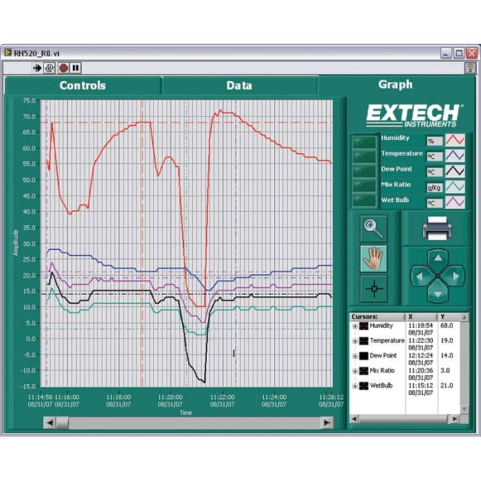This screenshot has height=481, width=481.
Task: Click the right arrow cursor mover
Action: pyautogui.click(x=456, y=276)
